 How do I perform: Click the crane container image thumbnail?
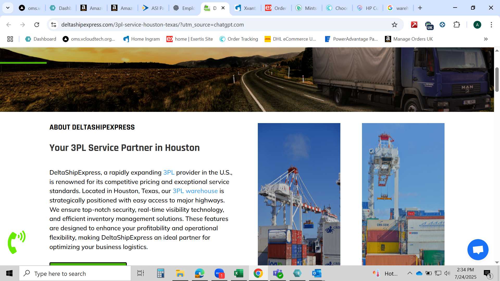click(x=299, y=194)
